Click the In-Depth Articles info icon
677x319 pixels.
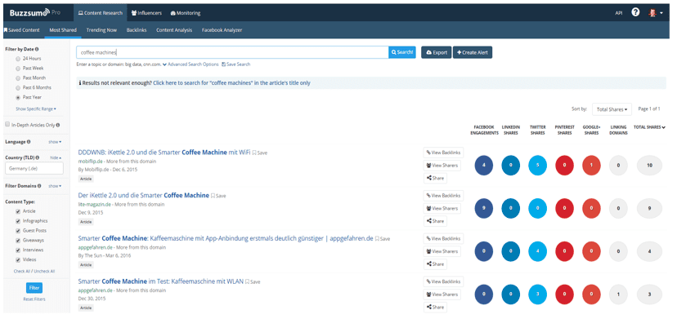(x=58, y=125)
